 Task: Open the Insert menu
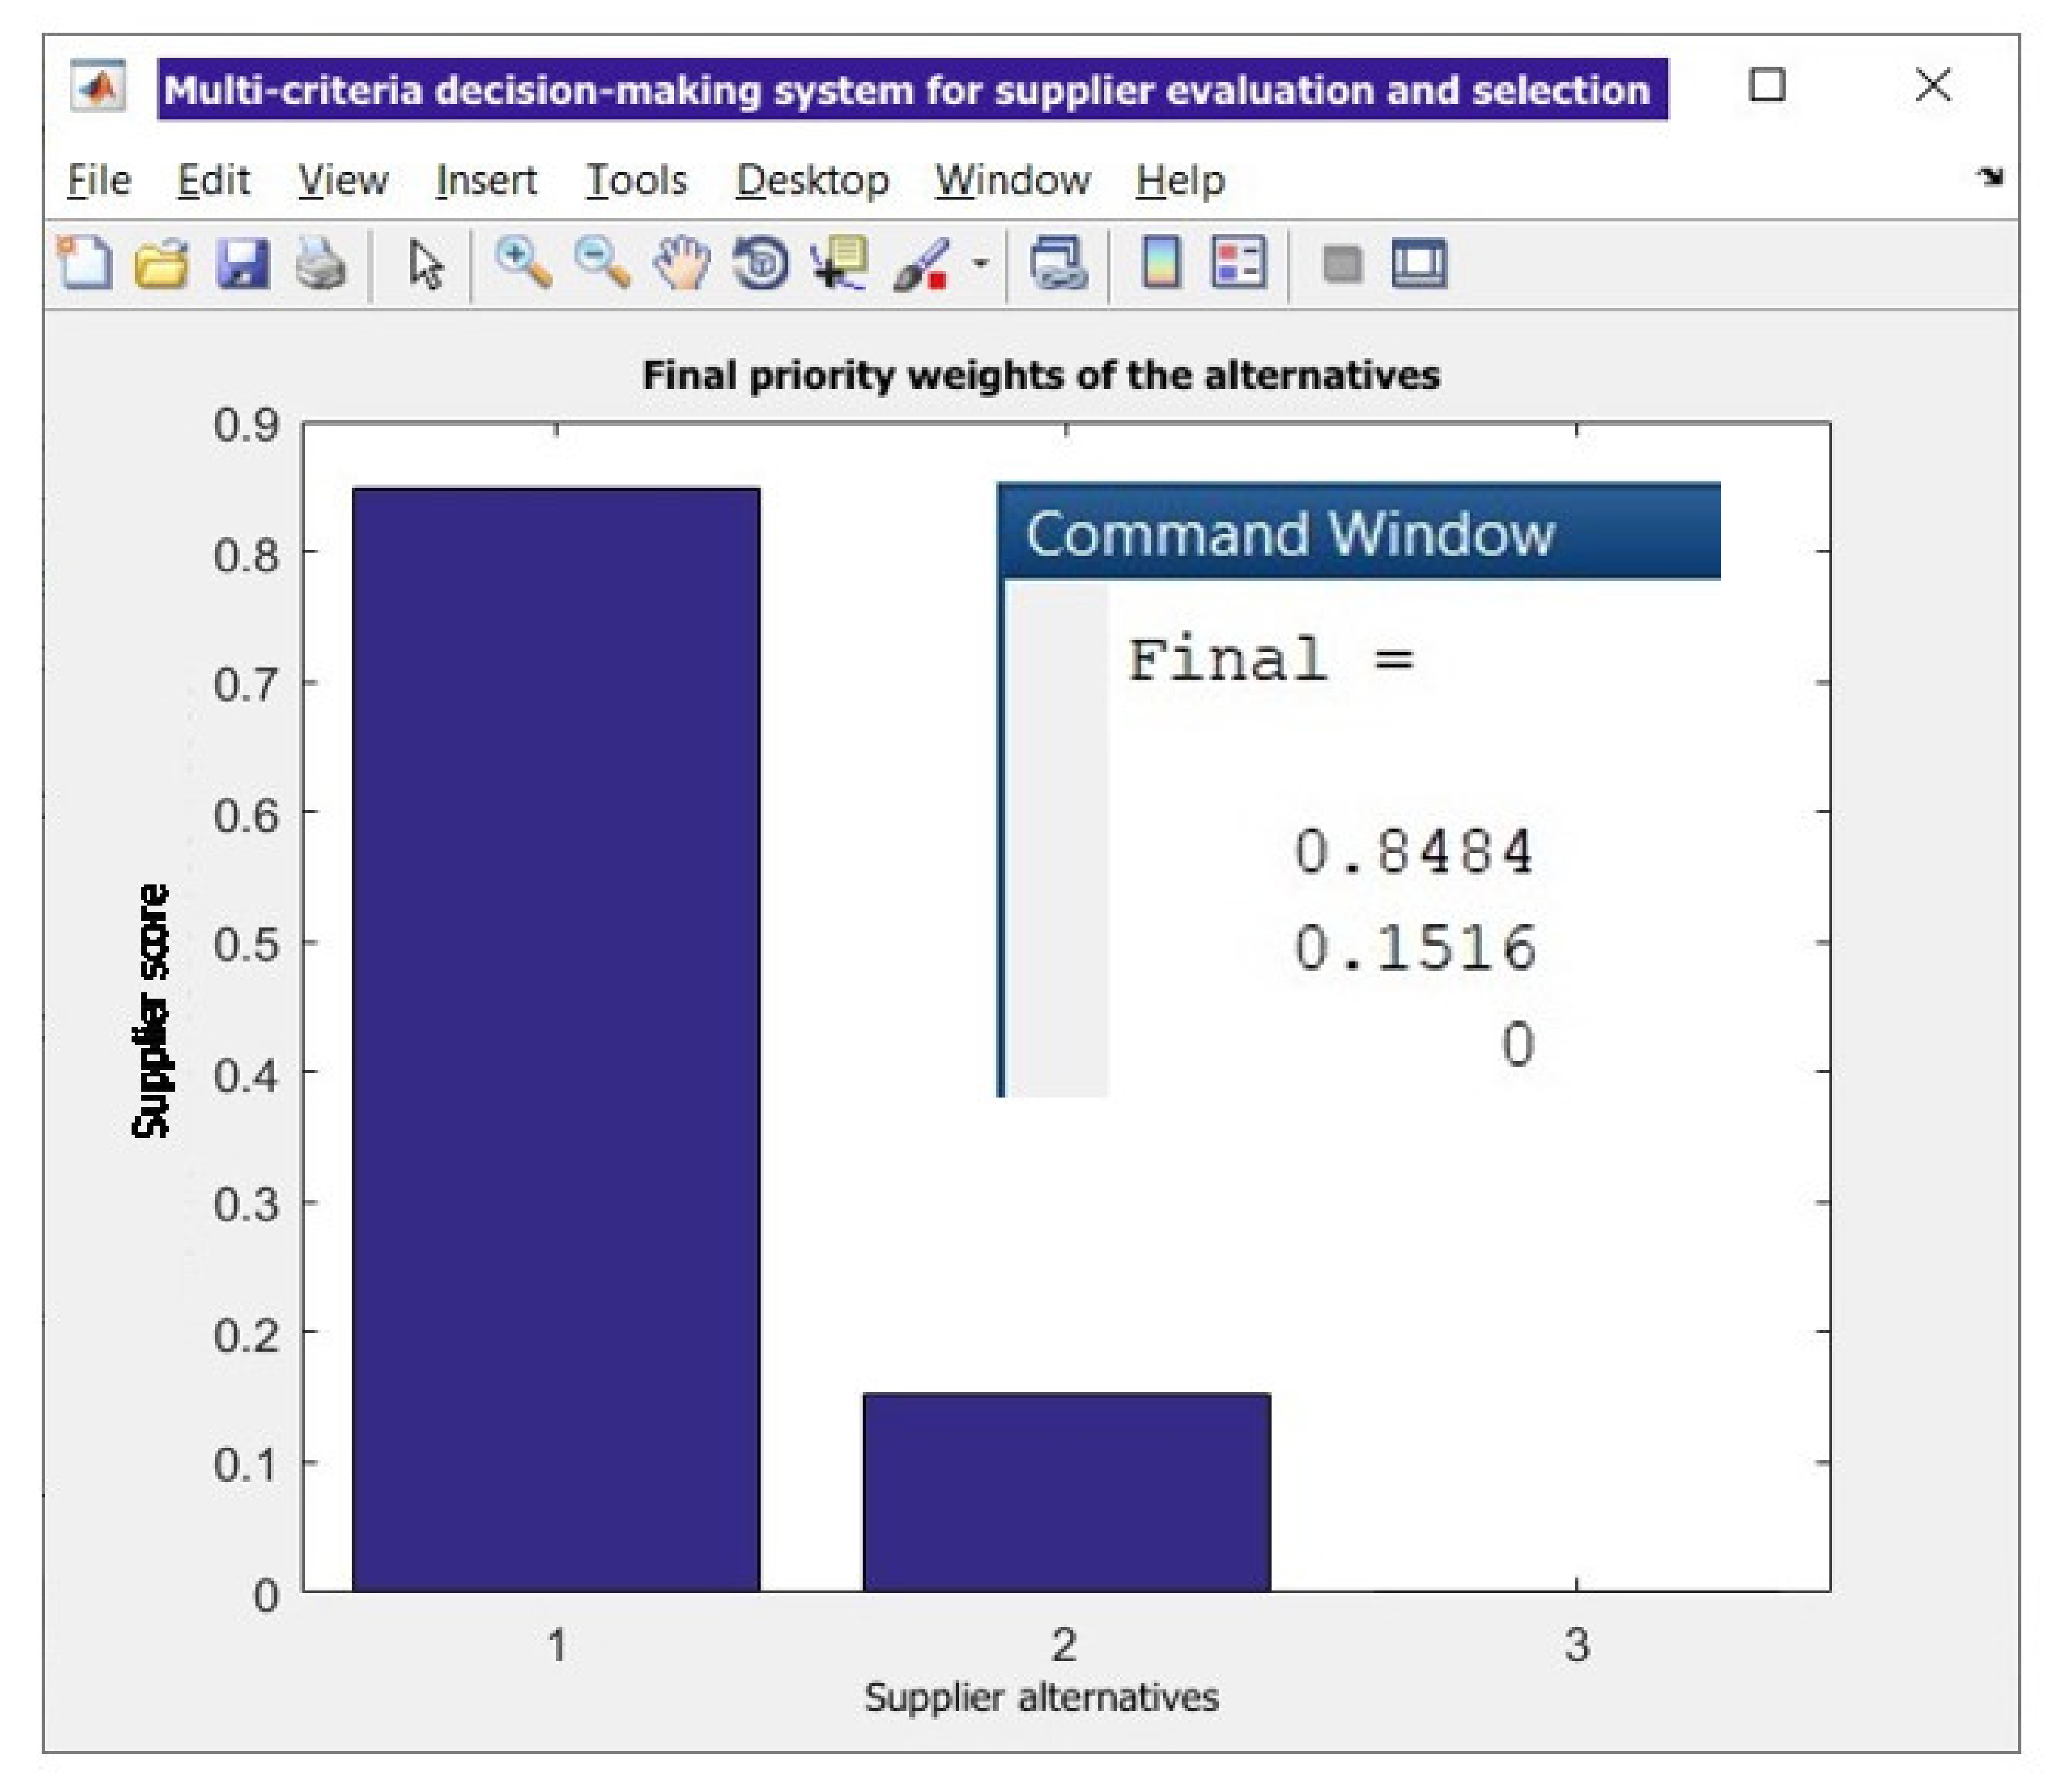[486, 181]
